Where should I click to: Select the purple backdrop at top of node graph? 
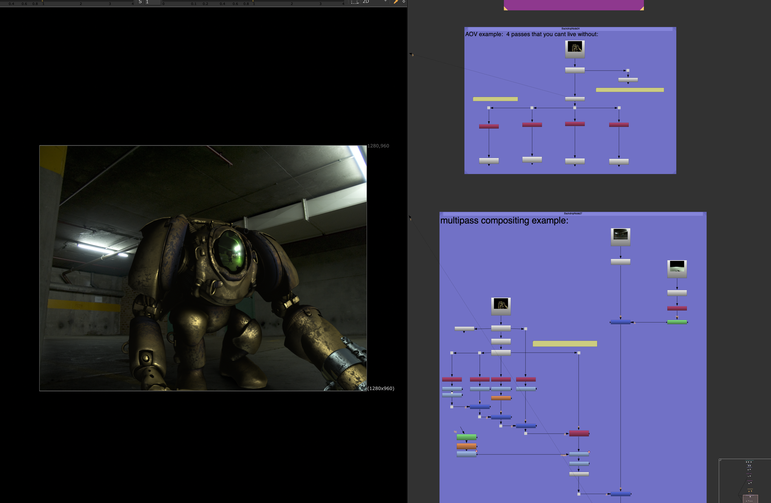pyautogui.click(x=573, y=5)
